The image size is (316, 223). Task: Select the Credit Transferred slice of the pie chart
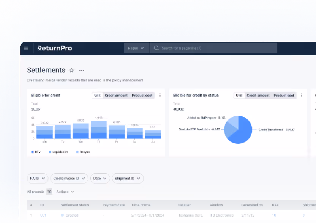pyautogui.click(x=244, y=131)
